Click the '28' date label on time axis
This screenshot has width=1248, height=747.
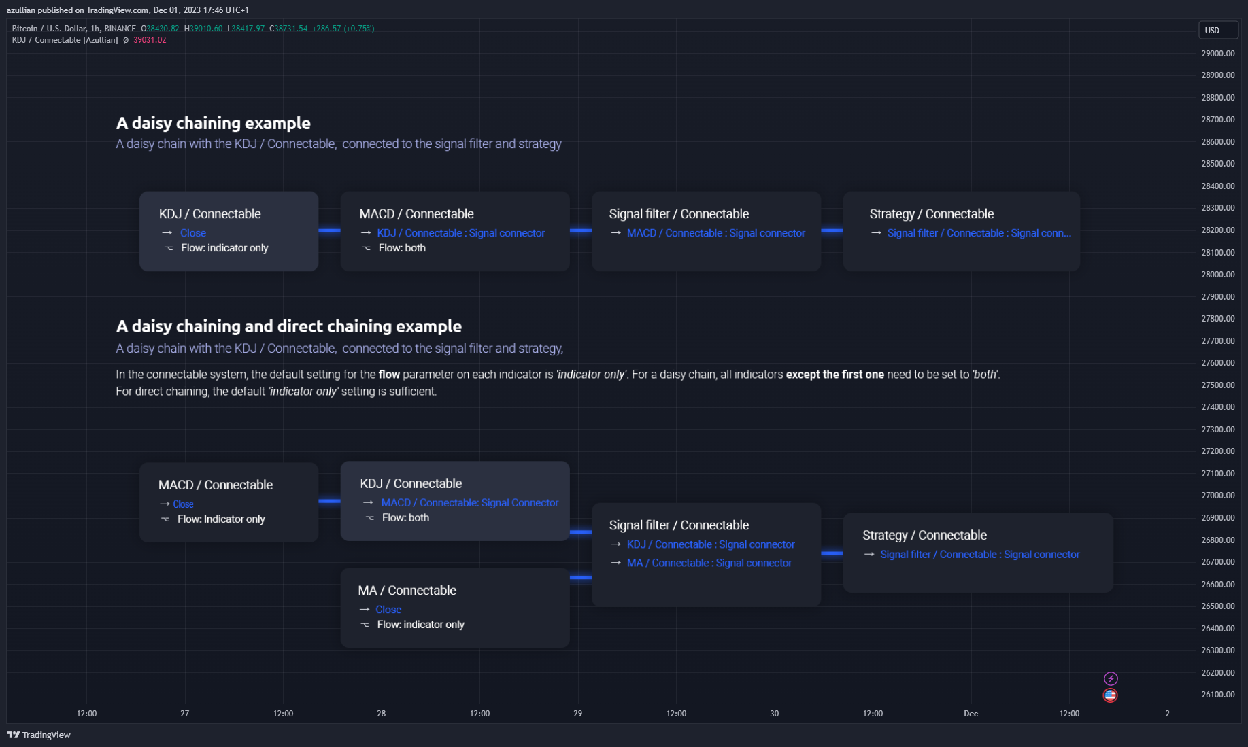coord(381,714)
